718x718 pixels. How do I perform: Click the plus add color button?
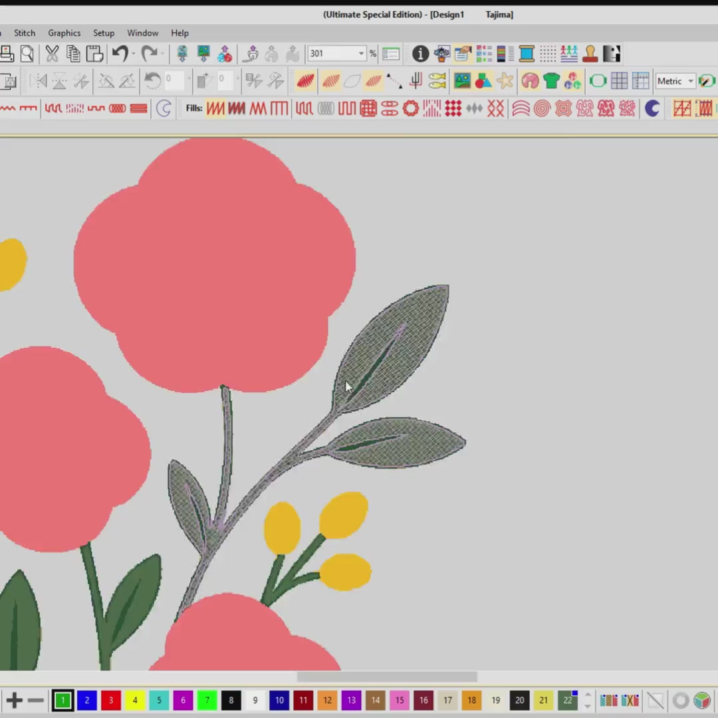click(14, 700)
